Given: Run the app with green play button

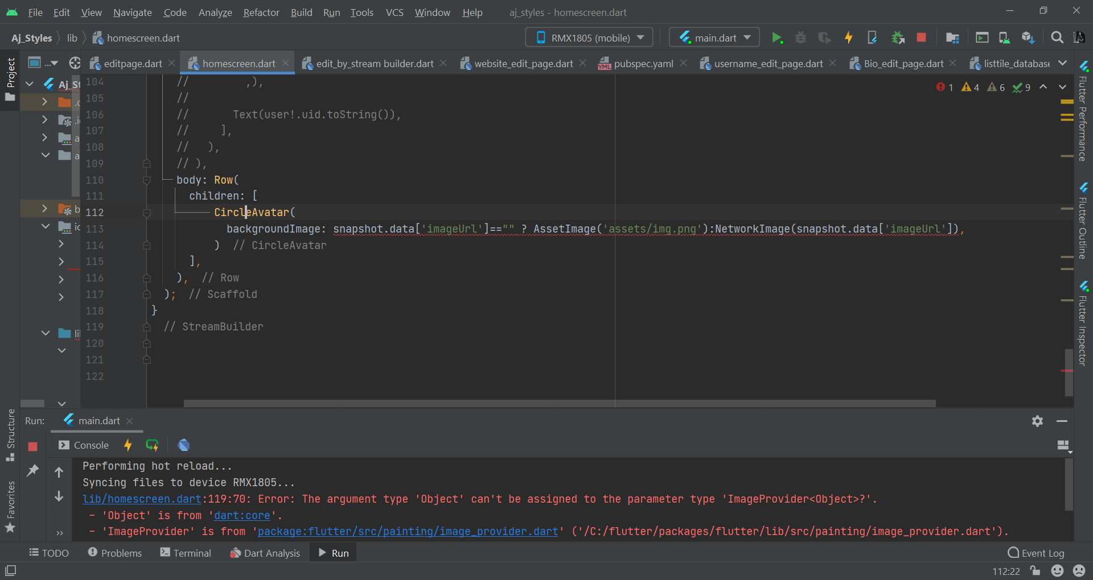Looking at the screenshot, I should click(776, 38).
